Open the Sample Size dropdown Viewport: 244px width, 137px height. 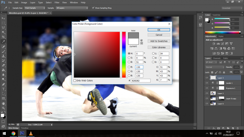[35, 8]
